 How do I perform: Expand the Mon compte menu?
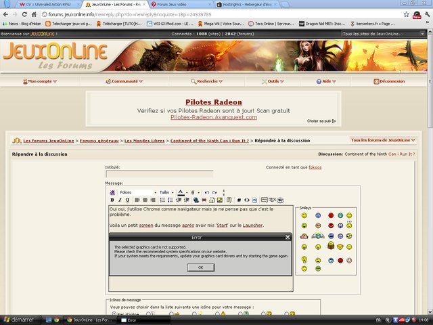pyautogui.click(x=40, y=81)
